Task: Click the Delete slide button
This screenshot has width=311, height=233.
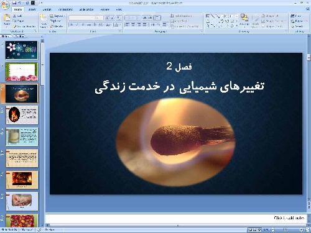Action: point(57,26)
